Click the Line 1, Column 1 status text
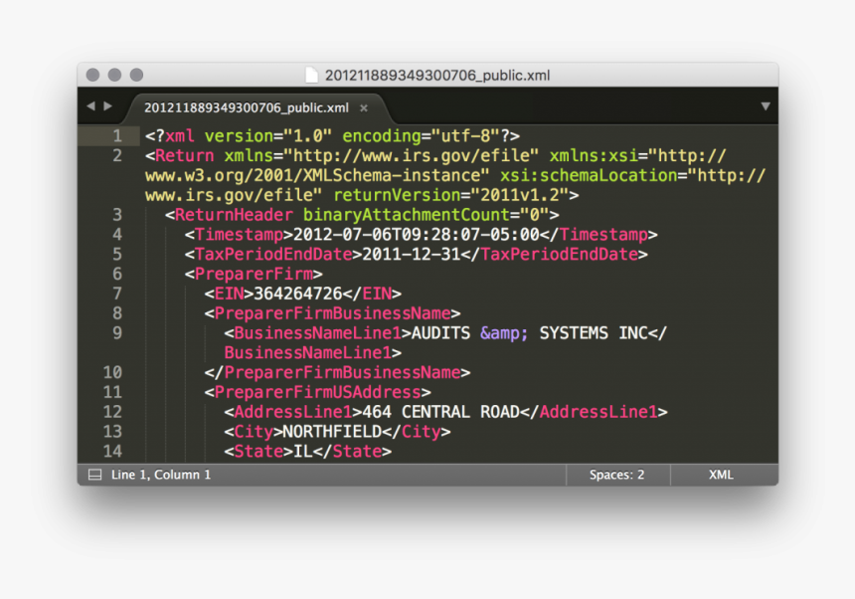 tap(161, 475)
